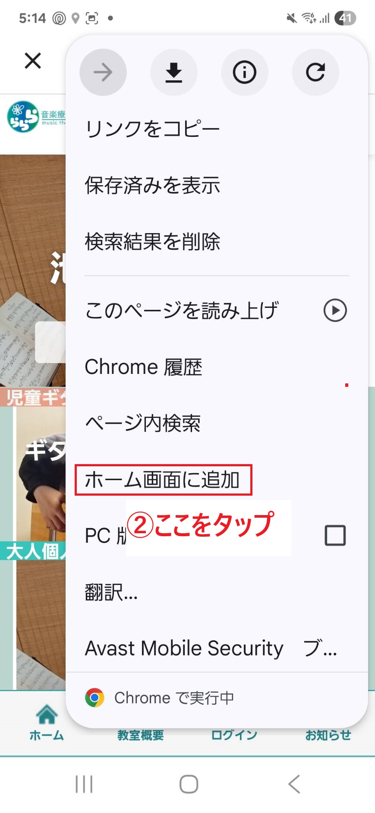The image size is (375, 813).
Task: Tap the Android home navigation button
Action: click(189, 784)
